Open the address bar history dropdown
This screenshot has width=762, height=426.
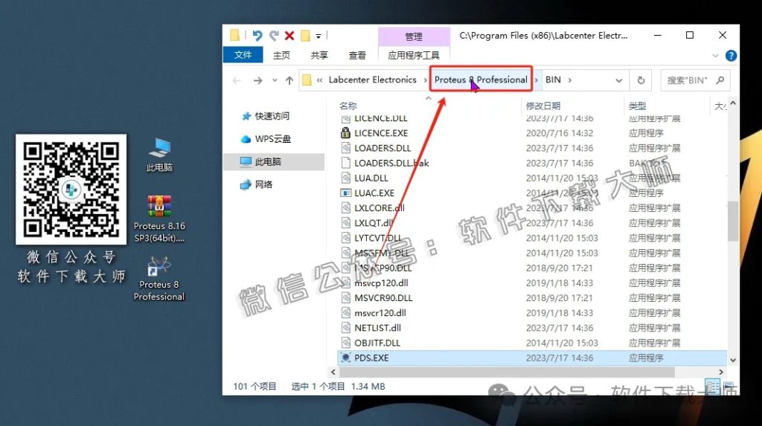tap(618, 80)
